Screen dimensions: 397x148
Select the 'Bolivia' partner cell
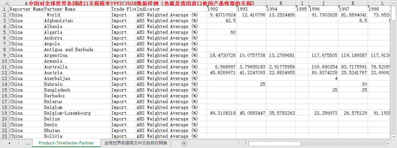click(x=77, y=136)
